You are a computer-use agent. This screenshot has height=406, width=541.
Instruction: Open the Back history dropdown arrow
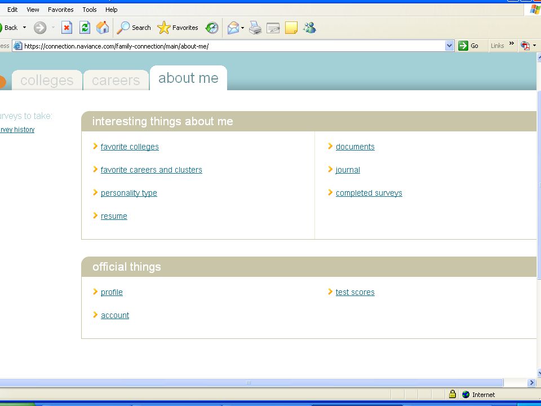coord(24,28)
